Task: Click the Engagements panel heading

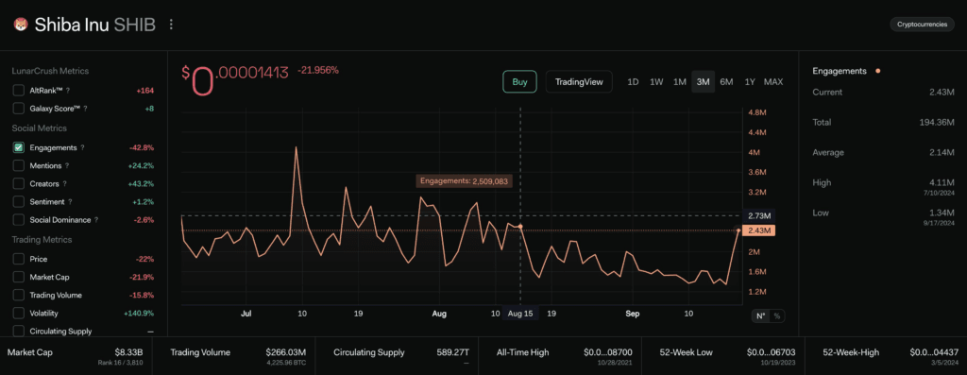Action: click(840, 71)
